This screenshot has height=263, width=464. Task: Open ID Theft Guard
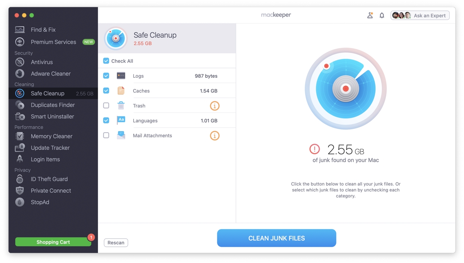(x=49, y=179)
